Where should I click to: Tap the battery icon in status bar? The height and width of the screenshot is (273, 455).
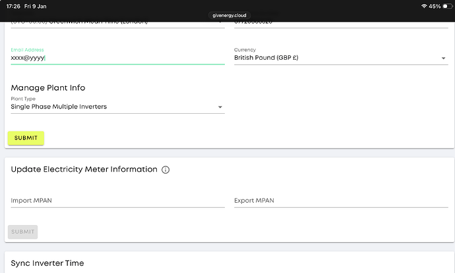[448, 6]
